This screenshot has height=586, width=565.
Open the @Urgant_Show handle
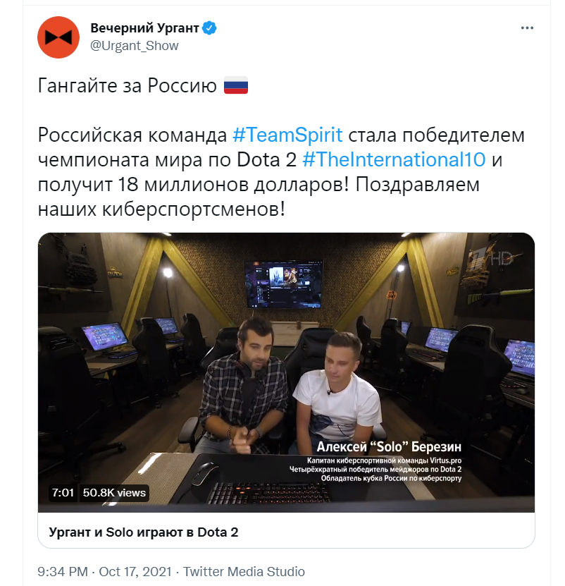point(135,46)
